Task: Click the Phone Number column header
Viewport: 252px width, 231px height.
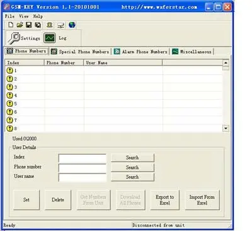Action: (64, 62)
